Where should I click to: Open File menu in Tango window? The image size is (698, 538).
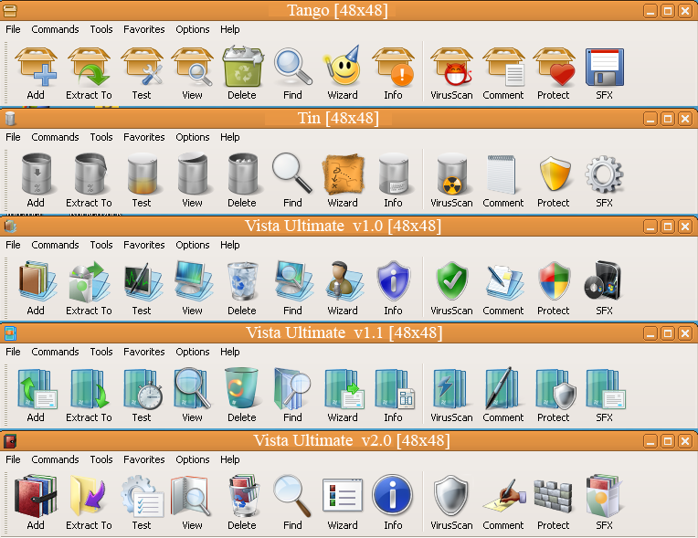(13, 29)
